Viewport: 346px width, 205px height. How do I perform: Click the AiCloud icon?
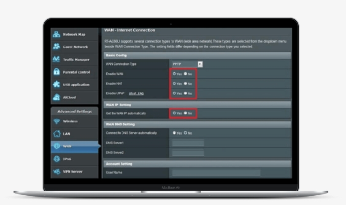57,97
